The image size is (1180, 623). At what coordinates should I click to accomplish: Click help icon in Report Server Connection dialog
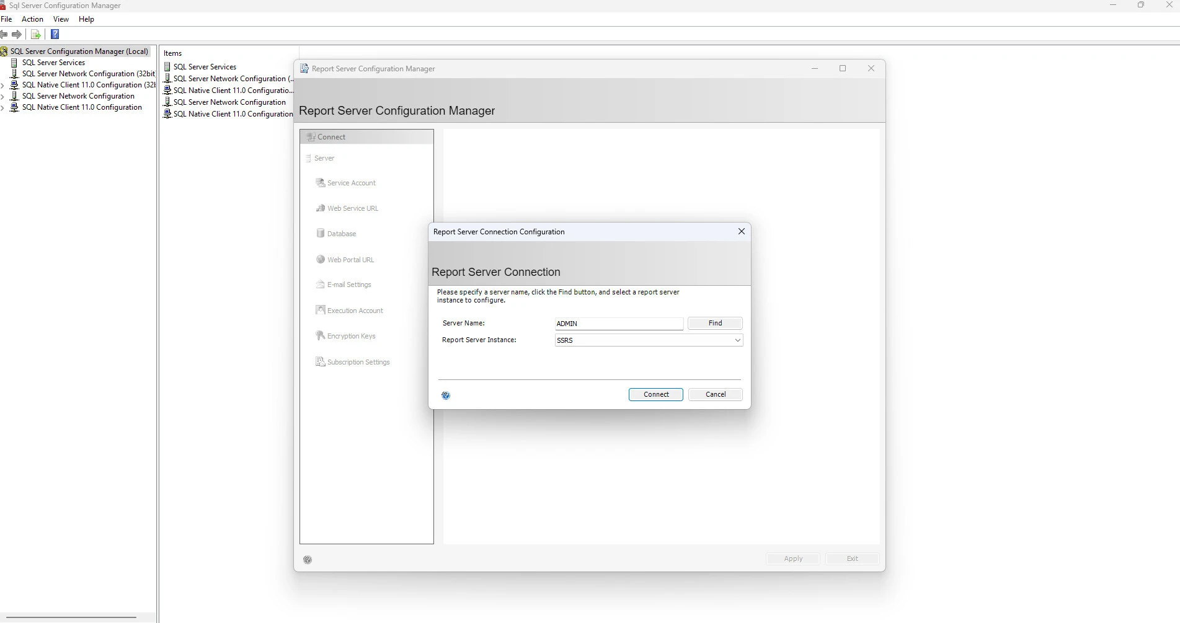[x=446, y=395]
